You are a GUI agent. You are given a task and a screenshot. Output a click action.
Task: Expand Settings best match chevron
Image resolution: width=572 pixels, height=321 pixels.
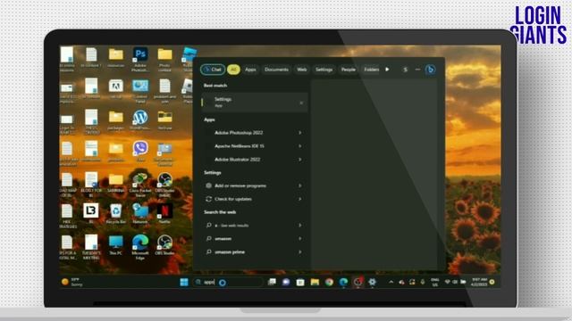tap(301, 103)
